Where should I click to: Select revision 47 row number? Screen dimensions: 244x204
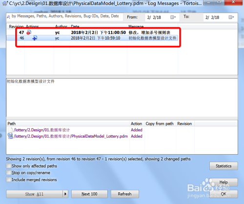pyautogui.click(x=21, y=32)
